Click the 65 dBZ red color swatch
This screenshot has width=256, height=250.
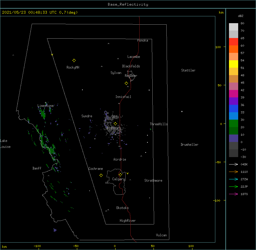tap(233, 42)
